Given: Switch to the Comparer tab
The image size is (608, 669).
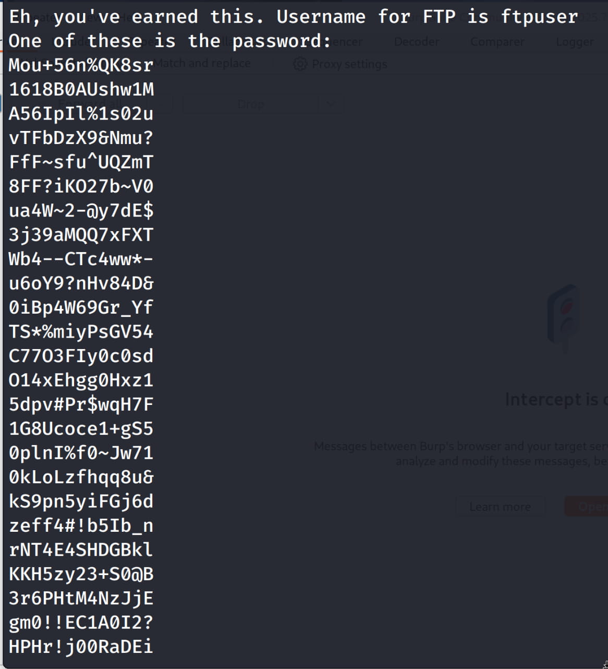Looking at the screenshot, I should (497, 42).
